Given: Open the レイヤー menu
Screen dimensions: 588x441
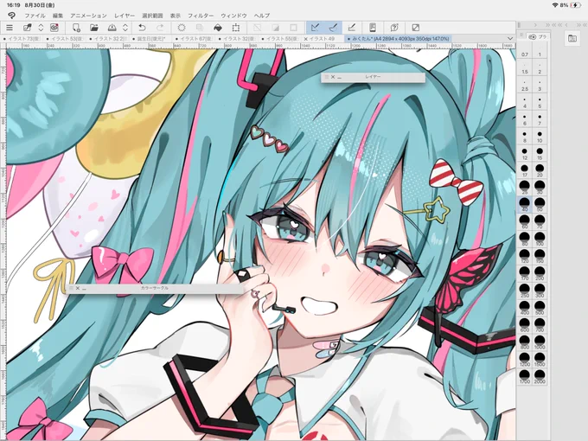Looking at the screenshot, I should tap(125, 16).
